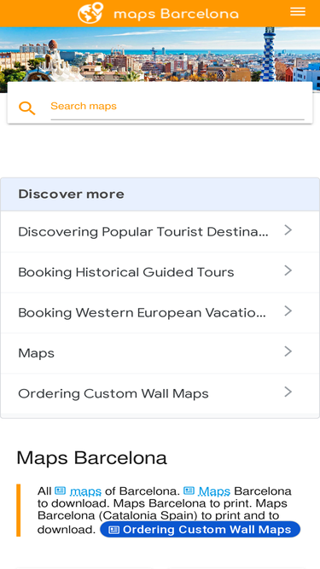Expand Booking Western European Vacations chevron
Image resolution: width=320 pixels, height=569 pixels.
[x=288, y=311]
